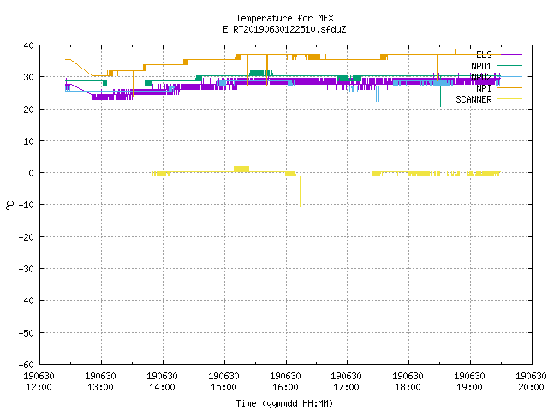Click the x-axis label '190630 17:00'
This screenshot has width=548, height=411.
(346, 382)
